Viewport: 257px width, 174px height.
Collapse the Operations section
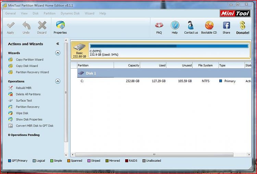point(58,81)
